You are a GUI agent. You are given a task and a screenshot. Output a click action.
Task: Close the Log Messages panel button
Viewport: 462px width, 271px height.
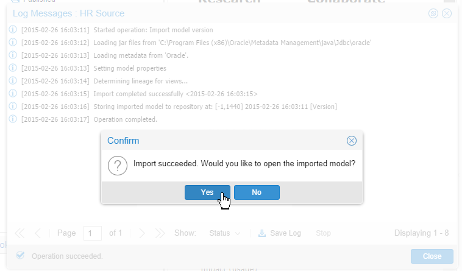pos(432,256)
